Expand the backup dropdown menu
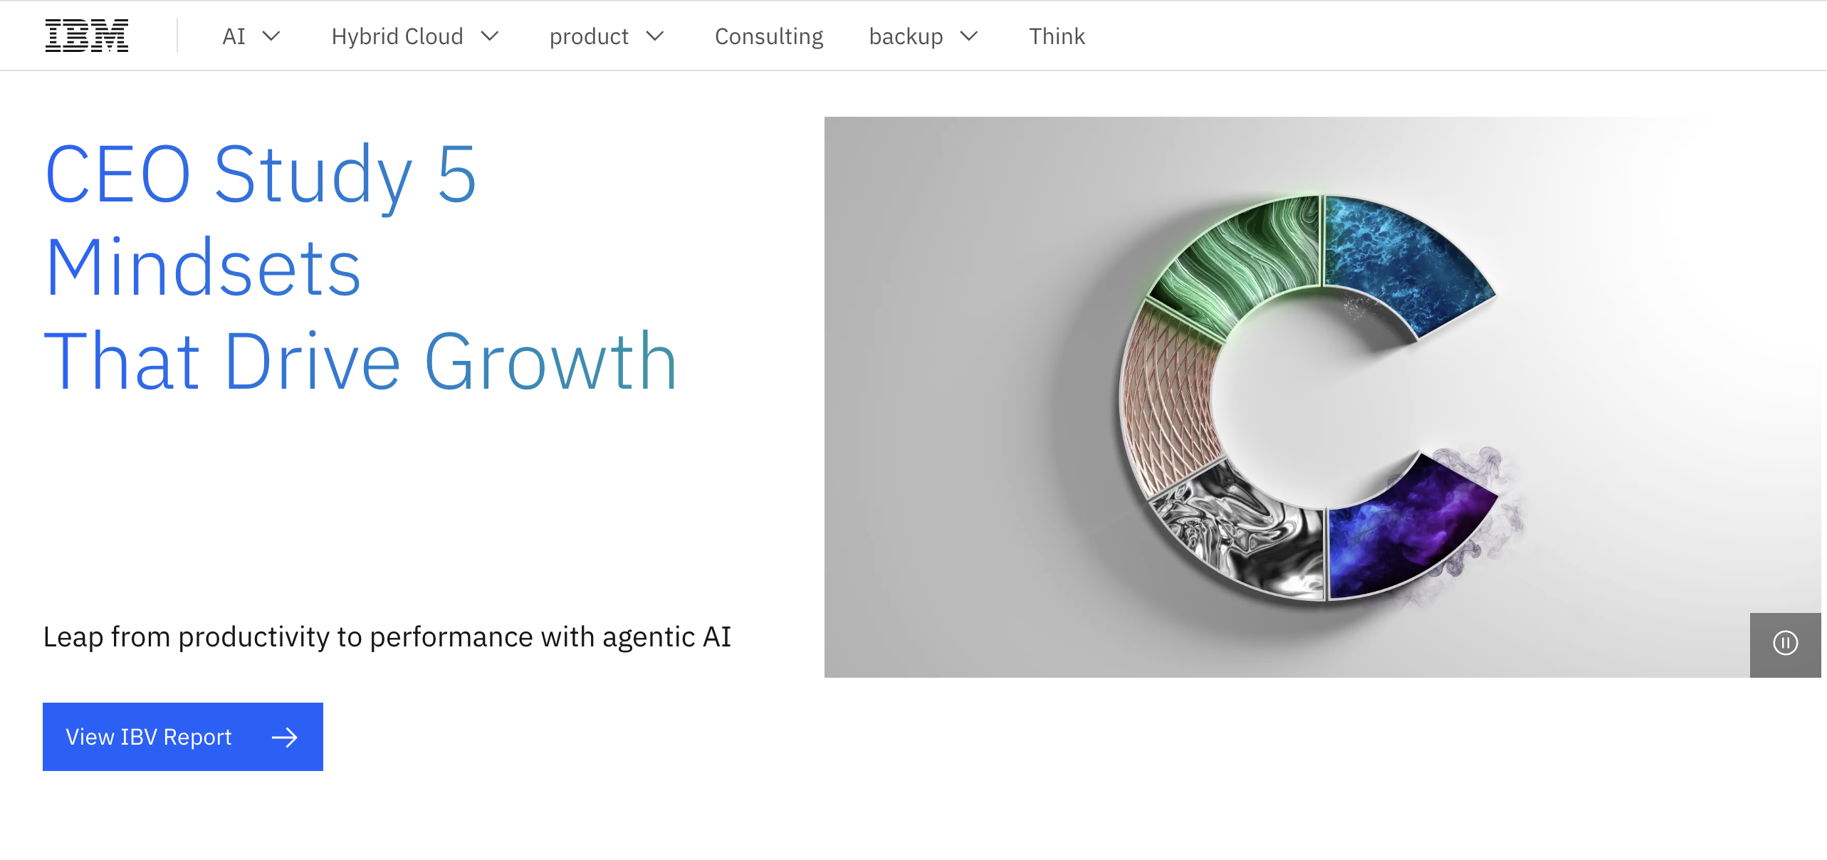 968,36
